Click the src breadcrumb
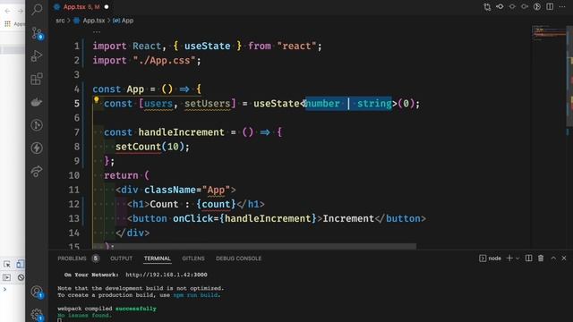 pyautogui.click(x=60, y=21)
